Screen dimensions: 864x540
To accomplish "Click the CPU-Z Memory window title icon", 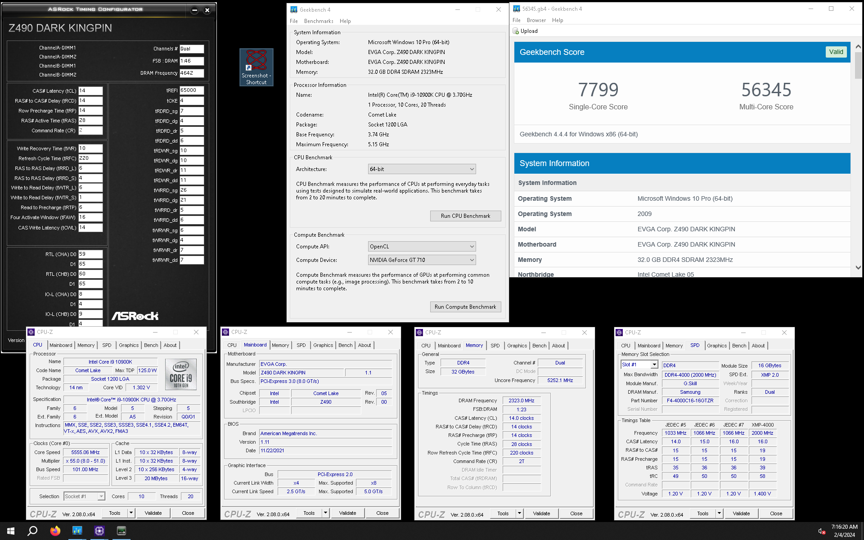I will pyautogui.click(x=419, y=333).
